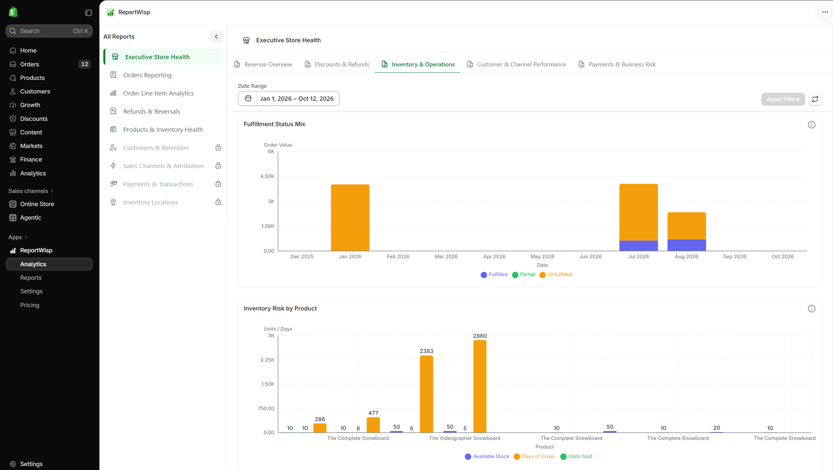The width and height of the screenshot is (833, 470).
Task: Click the Jan 2026 unfulfilled orange bar
Action: tap(350, 218)
